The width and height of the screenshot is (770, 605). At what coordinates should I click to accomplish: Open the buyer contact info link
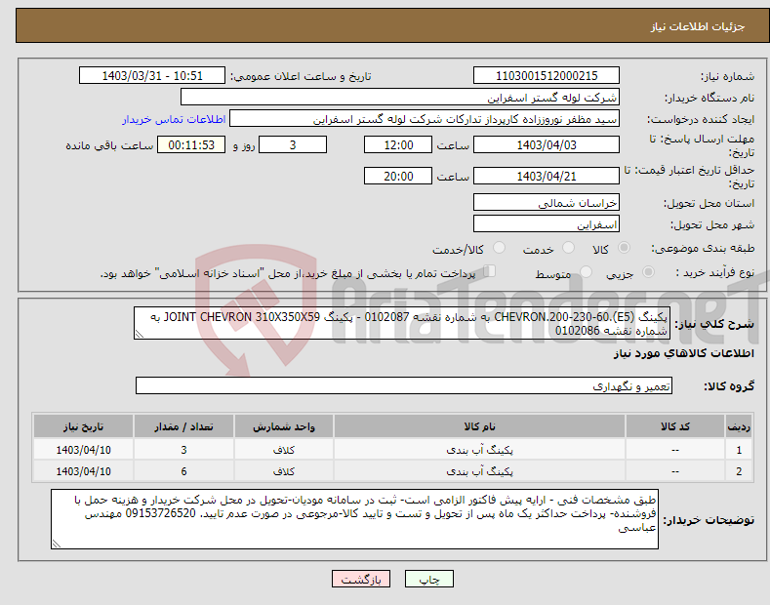click(x=174, y=119)
